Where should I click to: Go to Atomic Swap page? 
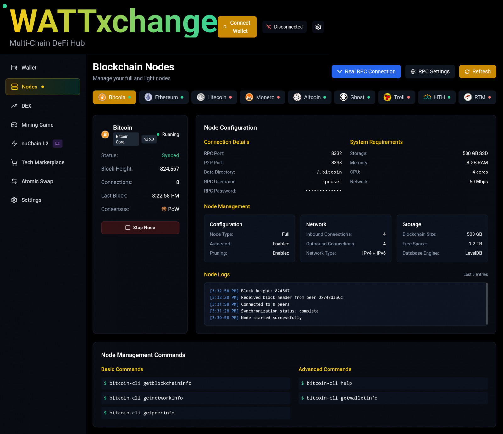point(37,181)
